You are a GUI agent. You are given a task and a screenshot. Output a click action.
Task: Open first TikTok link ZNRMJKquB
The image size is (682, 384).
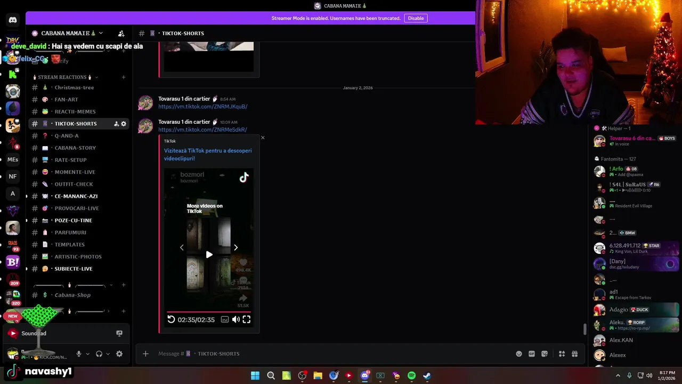[203, 107]
